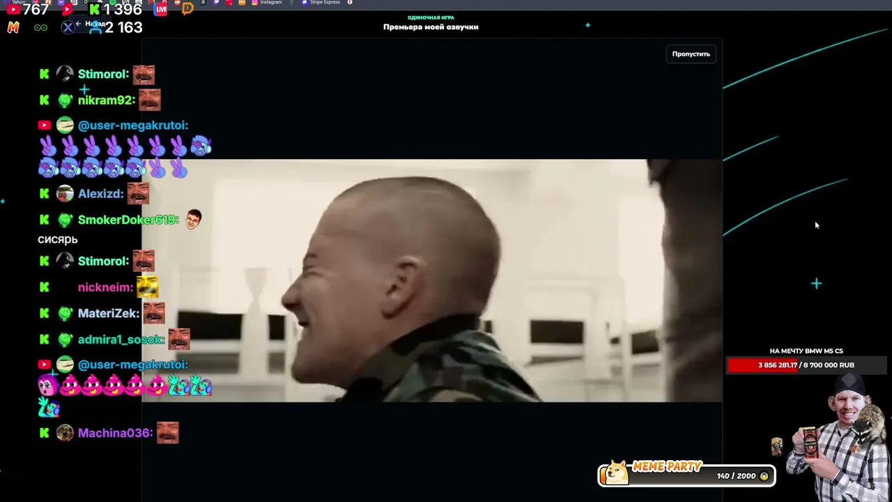Open the Stripe Express bookmark
Viewport: 892px width, 502px height.
321,3
